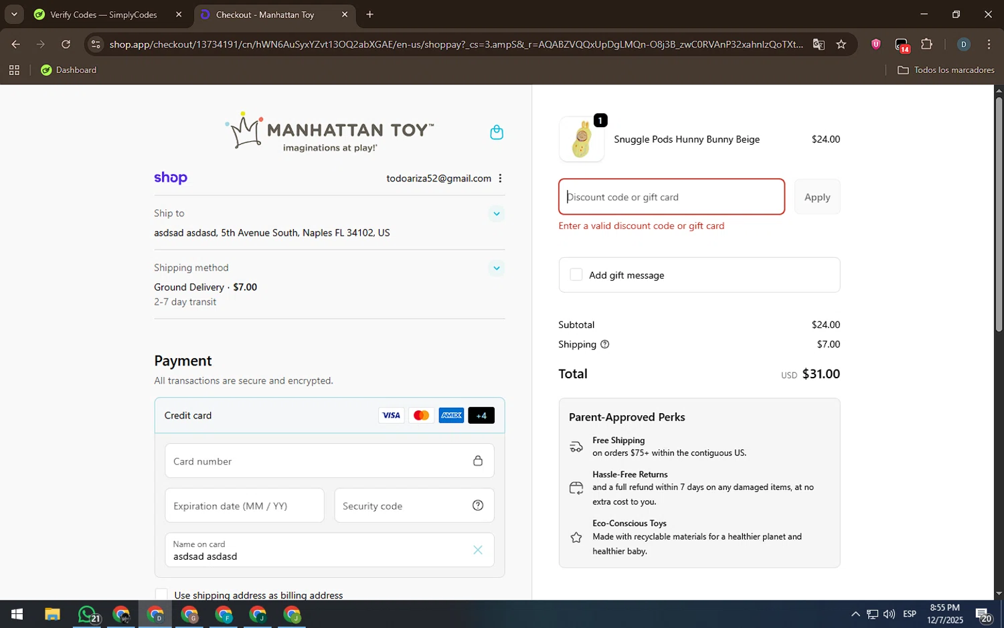Check the Add gift message box
This screenshot has height=628, width=1004.
pyautogui.click(x=576, y=274)
